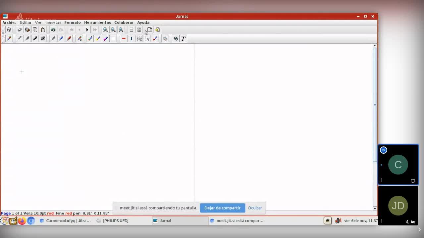
Task: Click the vertical scrollbar handle in Jarnal
Action: 375,104
